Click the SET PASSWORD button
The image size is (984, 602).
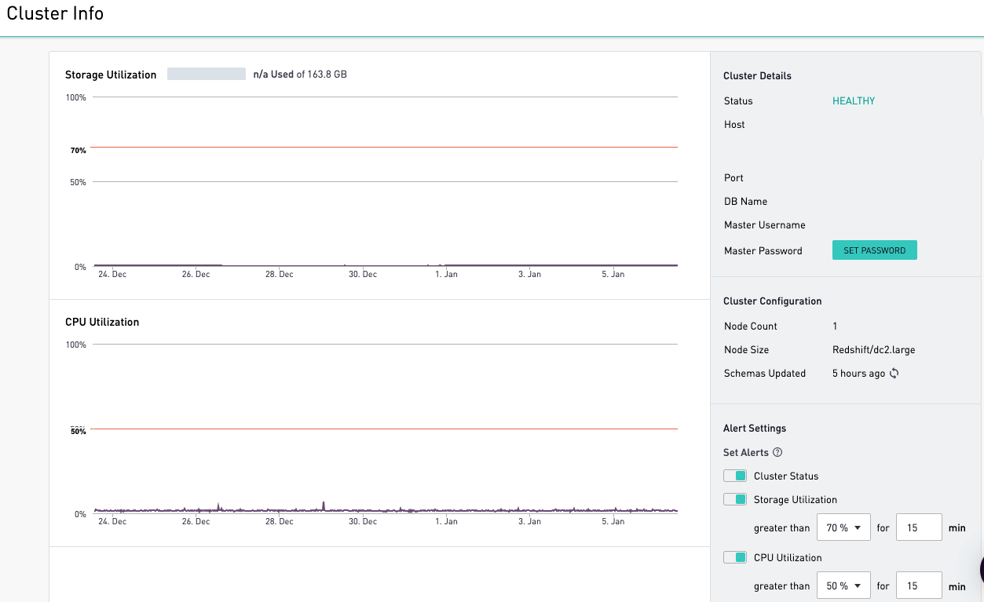click(875, 250)
